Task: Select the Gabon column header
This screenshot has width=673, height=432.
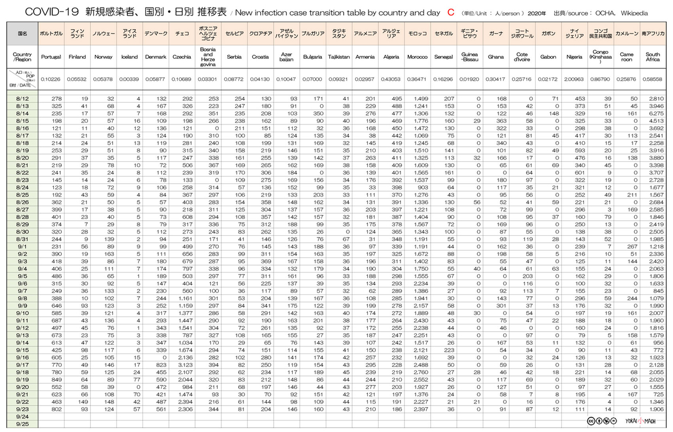Action: [x=548, y=57]
